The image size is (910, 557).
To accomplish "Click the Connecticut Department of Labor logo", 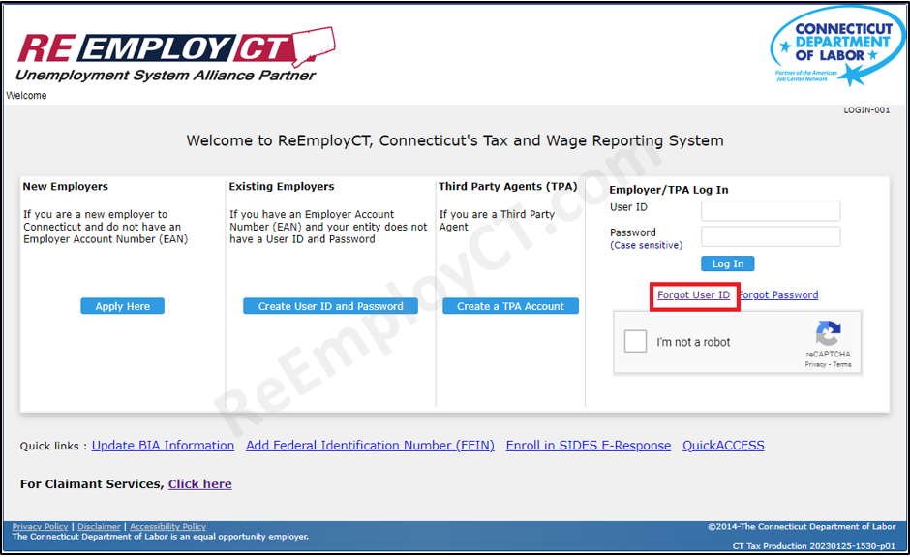I will [x=835, y=46].
